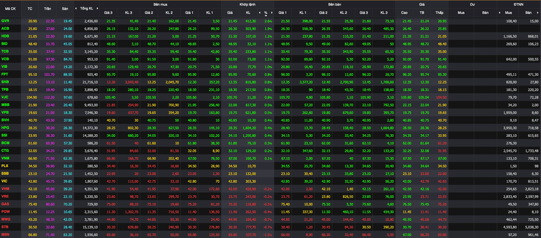Click the sort caret under the % header
The height and width of the screenshot is (238, 541).
pos(266,16)
